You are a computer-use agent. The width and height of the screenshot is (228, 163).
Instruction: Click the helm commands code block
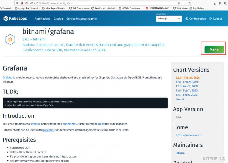pyautogui.click(x=85, y=103)
